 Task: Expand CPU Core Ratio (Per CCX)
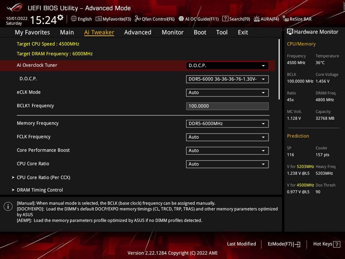coord(43,177)
